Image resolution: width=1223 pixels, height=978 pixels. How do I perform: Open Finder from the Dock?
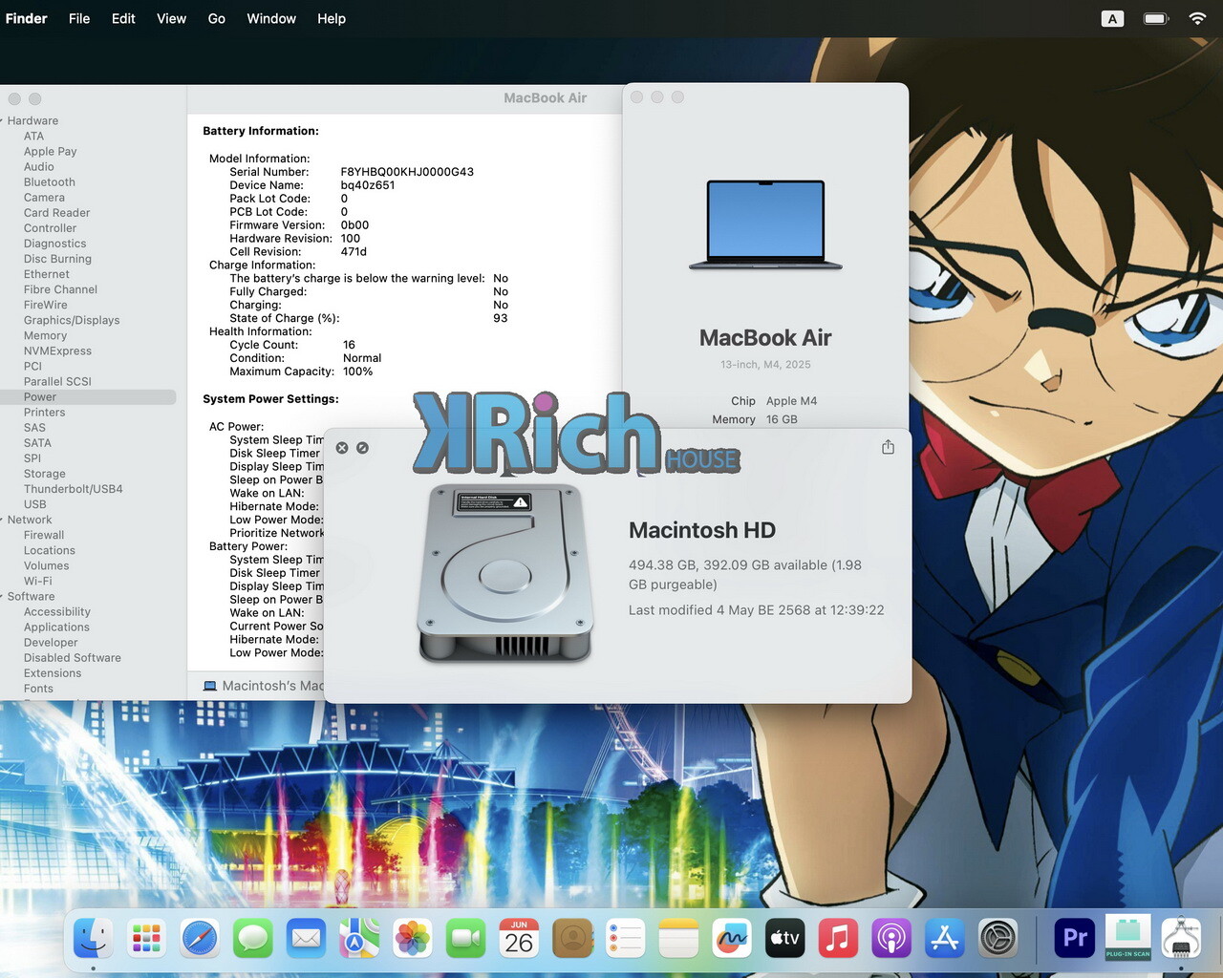tap(93, 939)
